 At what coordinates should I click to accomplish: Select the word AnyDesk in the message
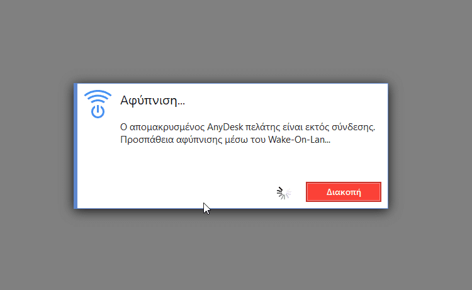(225, 127)
